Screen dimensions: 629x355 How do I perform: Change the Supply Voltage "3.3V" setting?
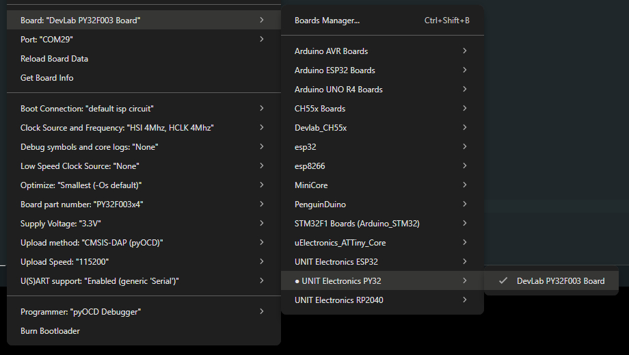point(61,224)
